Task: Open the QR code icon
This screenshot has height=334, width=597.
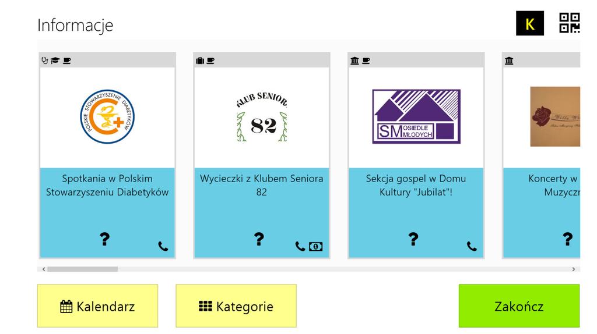Action: pos(569,23)
